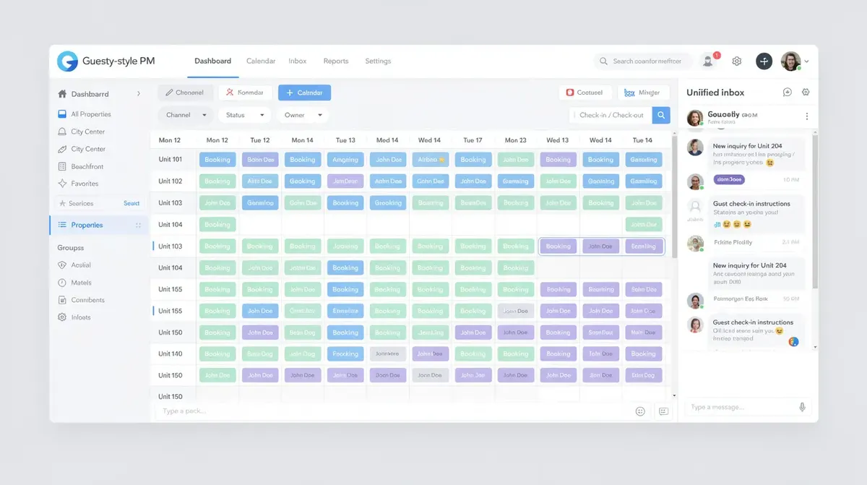This screenshot has width=867, height=485.
Task: Switch to the Inbox tab
Action: 298,61
